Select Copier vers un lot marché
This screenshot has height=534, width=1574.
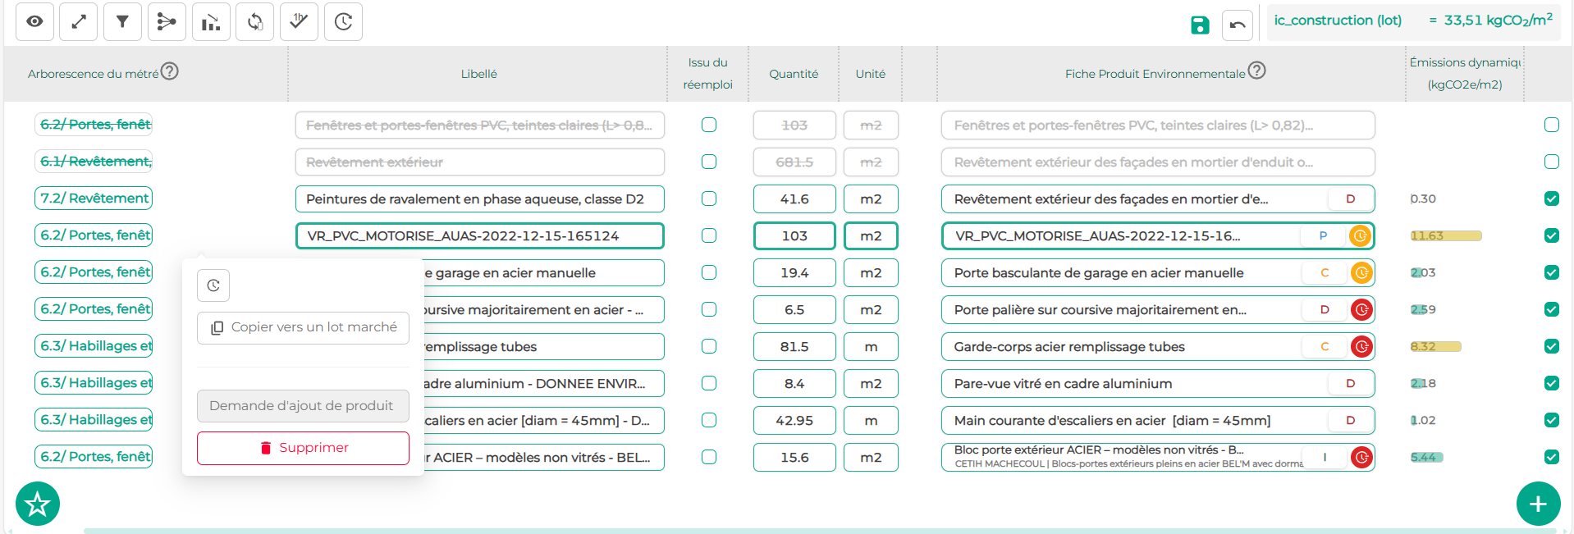click(303, 327)
